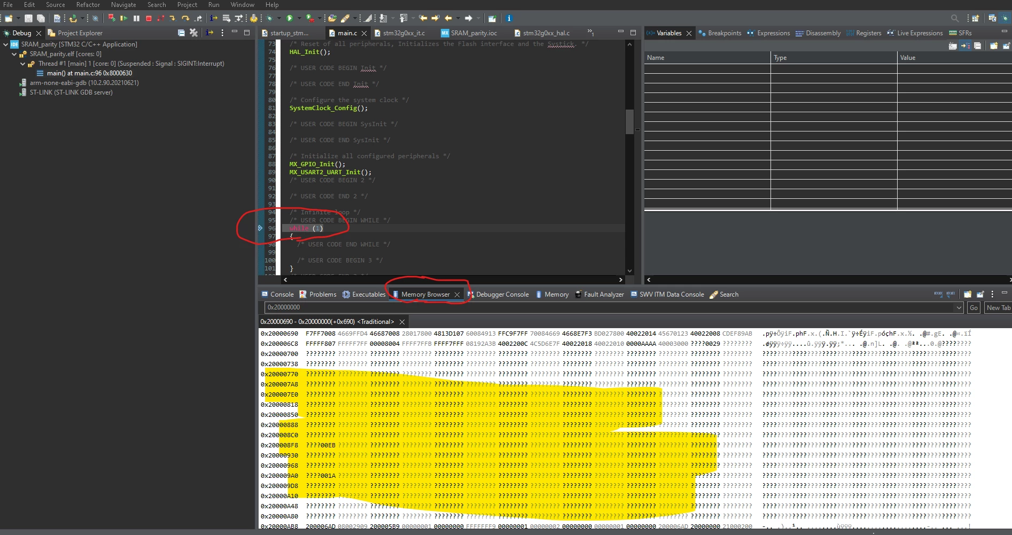
Task: Open the stm32g0xx_it.c editor tab
Action: point(400,33)
